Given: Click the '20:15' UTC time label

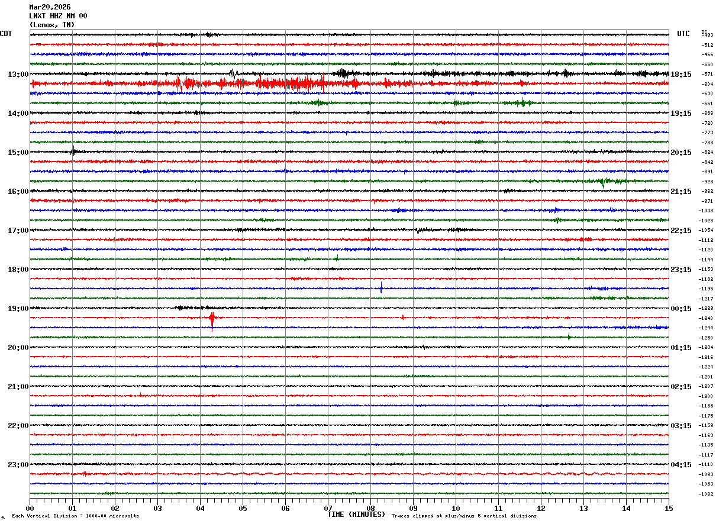Looking at the screenshot, I should tap(681, 153).
